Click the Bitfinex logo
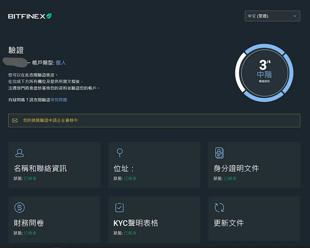This screenshot has width=310, height=248. pyautogui.click(x=30, y=16)
